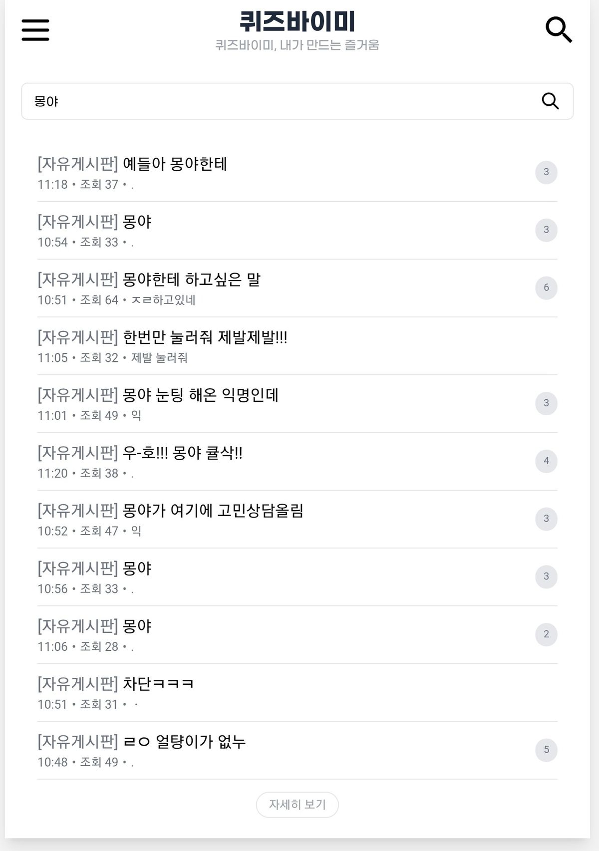Screen dimensions: 599x851
Task: Click the 자세히 보기 button
Action: 297,805
